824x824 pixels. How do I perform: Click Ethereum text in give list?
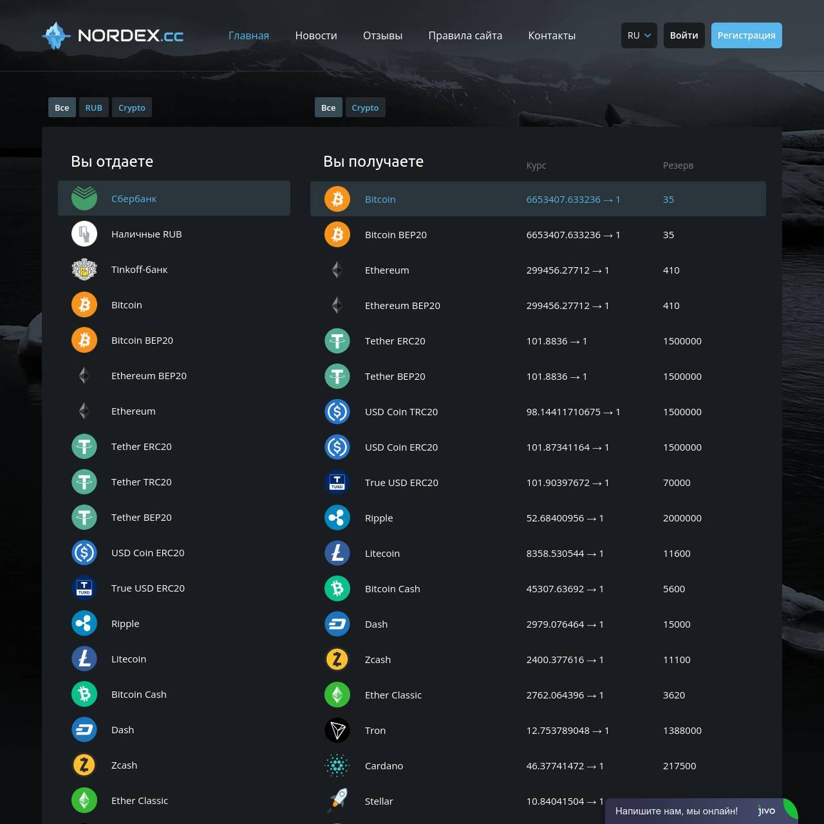tap(133, 411)
